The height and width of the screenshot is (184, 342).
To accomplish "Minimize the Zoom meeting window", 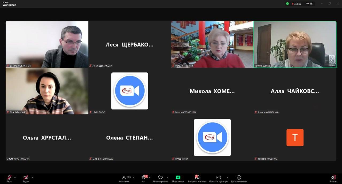I will click(x=322, y=4).
